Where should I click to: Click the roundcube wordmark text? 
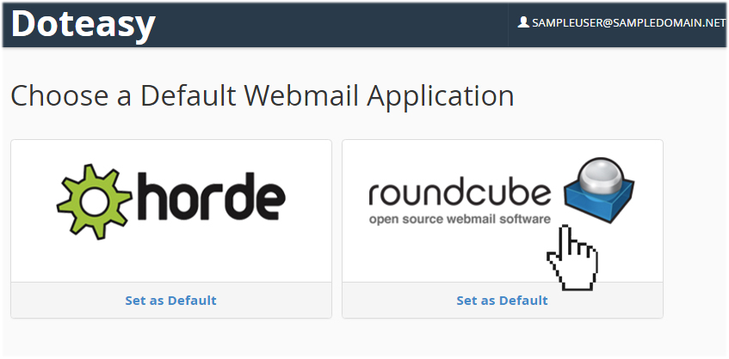pyautogui.click(x=460, y=194)
